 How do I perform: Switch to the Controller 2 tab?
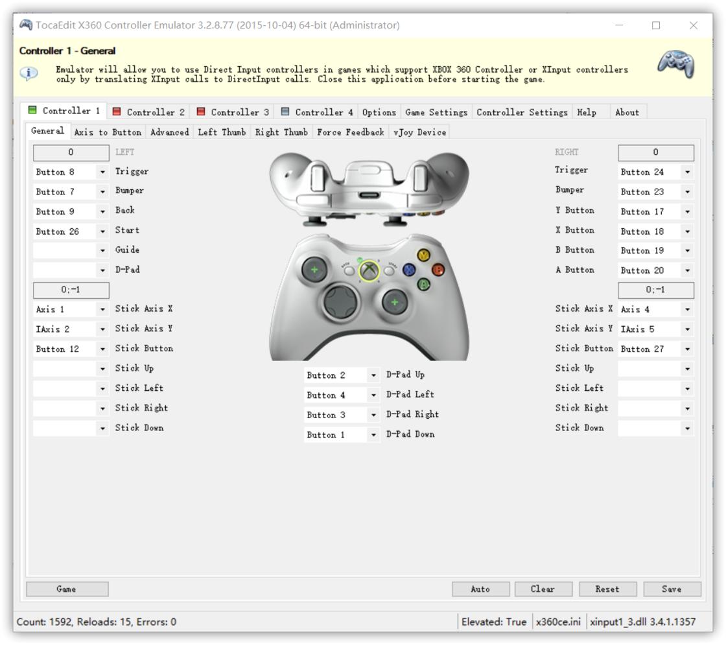click(148, 112)
